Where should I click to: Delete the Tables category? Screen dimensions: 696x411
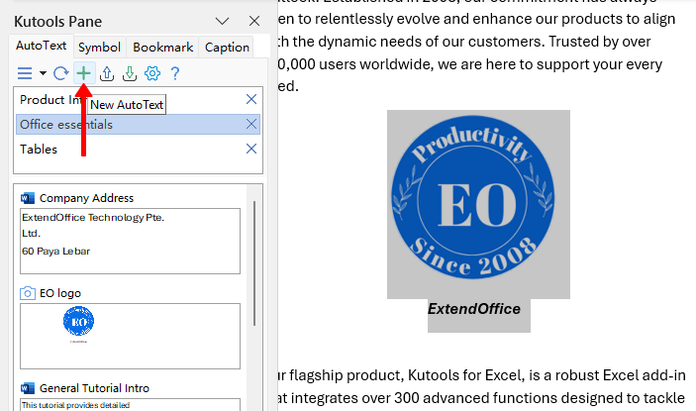pyautogui.click(x=251, y=149)
